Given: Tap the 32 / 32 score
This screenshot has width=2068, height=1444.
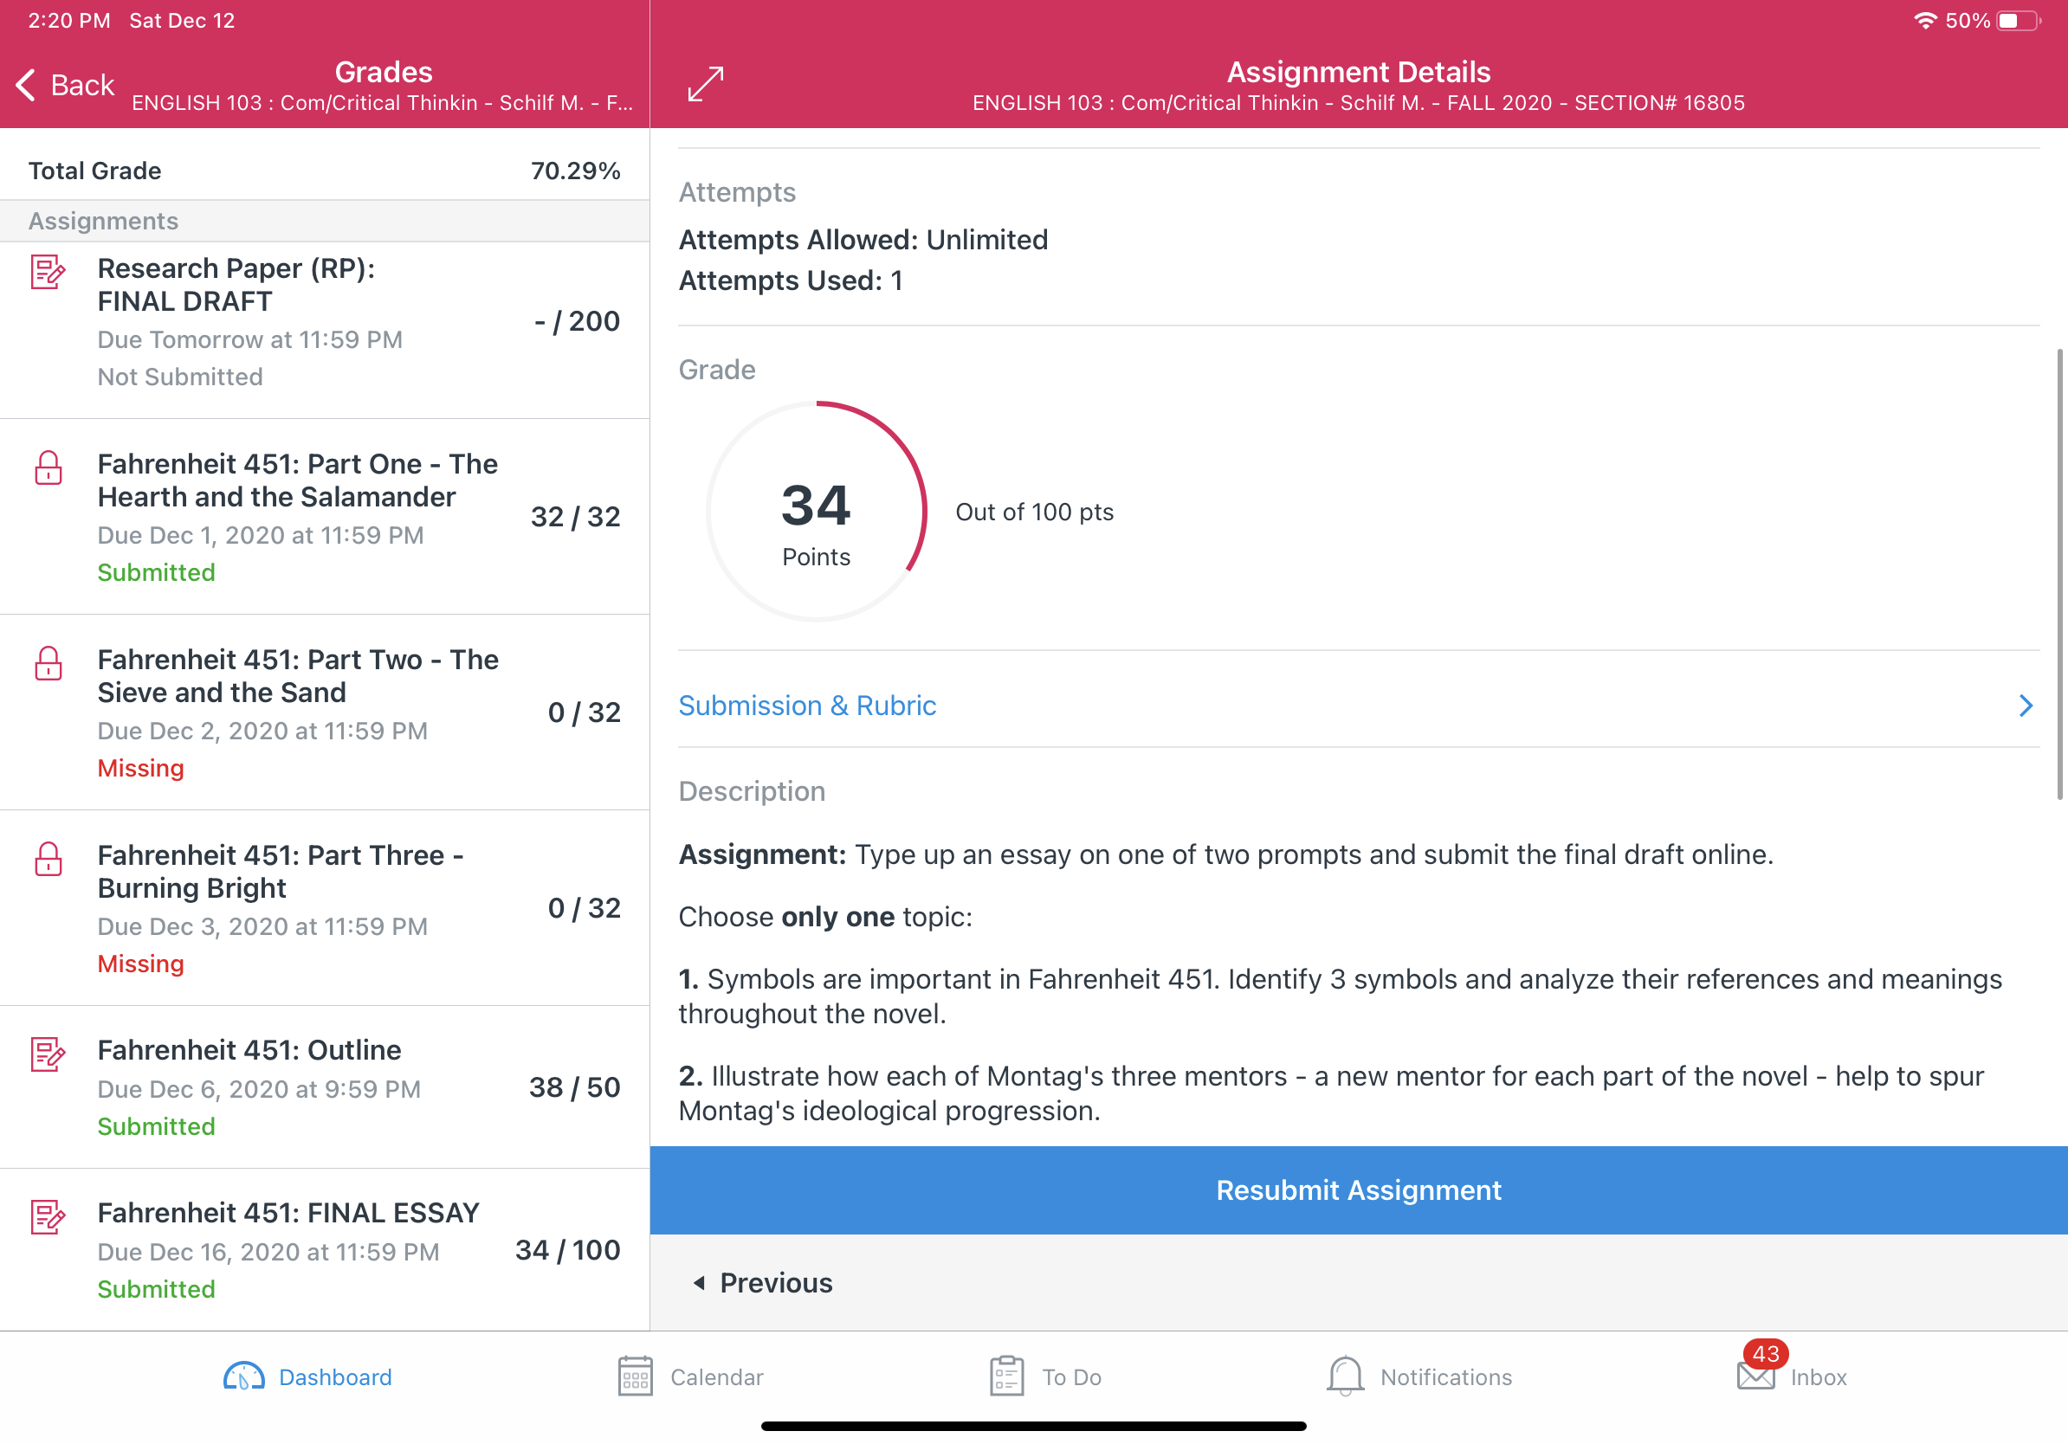Looking at the screenshot, I should 576,517.
